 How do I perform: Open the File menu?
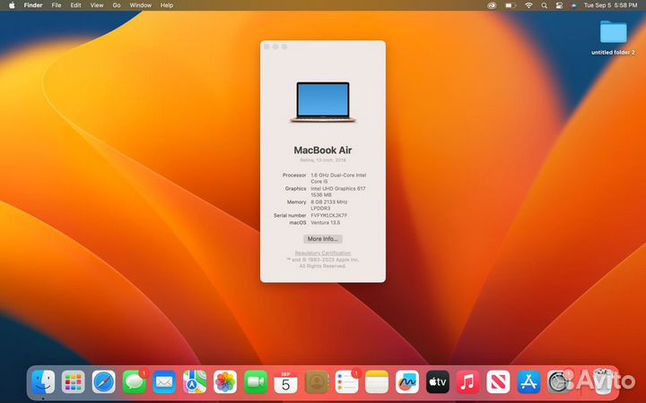coord(57,5)
